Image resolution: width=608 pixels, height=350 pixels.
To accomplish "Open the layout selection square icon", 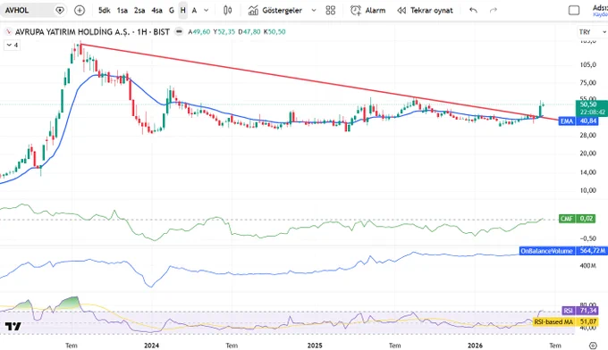I will click(574, 11).
